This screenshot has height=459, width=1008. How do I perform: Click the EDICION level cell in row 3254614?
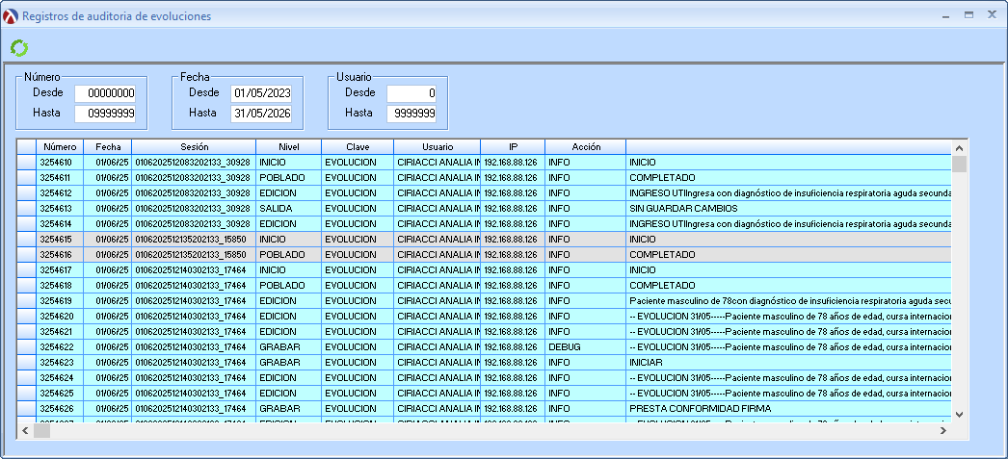(x=289, y=224)
